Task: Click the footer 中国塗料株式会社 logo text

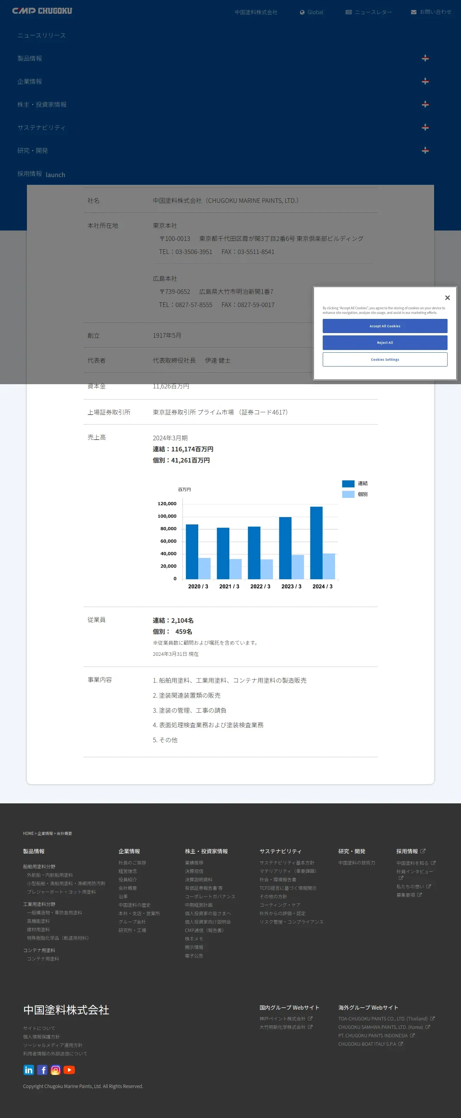Action: pos(66,1010)
